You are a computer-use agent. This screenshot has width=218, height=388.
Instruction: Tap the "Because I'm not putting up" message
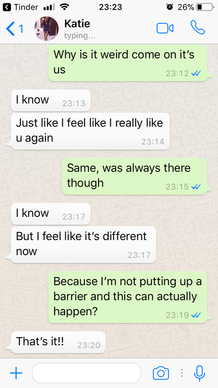pyautogui.click(x=128, y=297)
